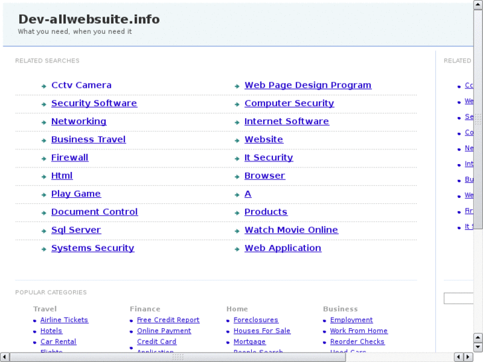Open the Browser link
483x362 pixels.
pyautogui.click(x=264, y=175)
